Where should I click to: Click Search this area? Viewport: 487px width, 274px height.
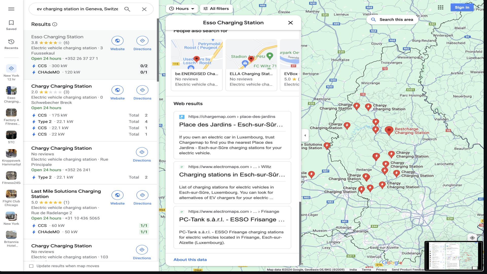(392, 20)
